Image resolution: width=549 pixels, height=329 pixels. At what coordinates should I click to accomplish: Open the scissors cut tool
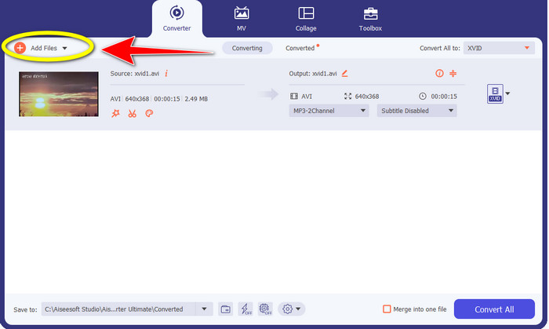click(132, 113)
